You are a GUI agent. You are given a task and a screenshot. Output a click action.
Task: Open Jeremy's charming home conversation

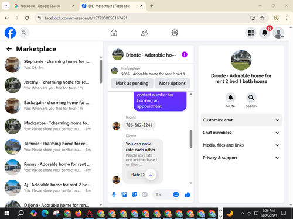click(x=51, y=85)
